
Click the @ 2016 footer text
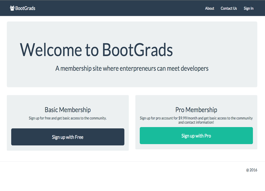[251, 170]
